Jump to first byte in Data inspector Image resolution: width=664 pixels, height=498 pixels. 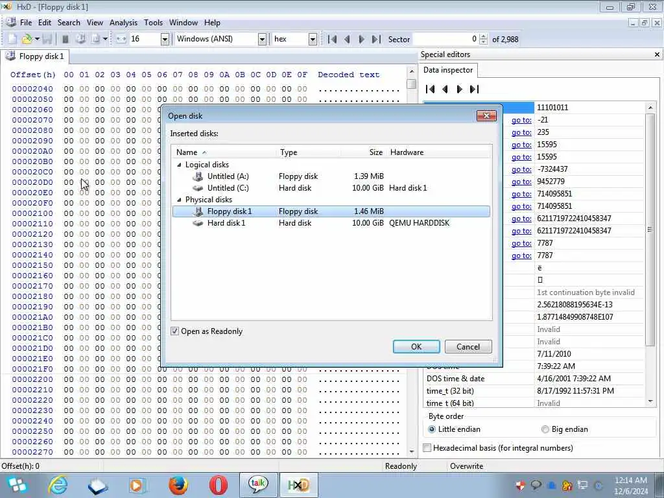point(431,89)
